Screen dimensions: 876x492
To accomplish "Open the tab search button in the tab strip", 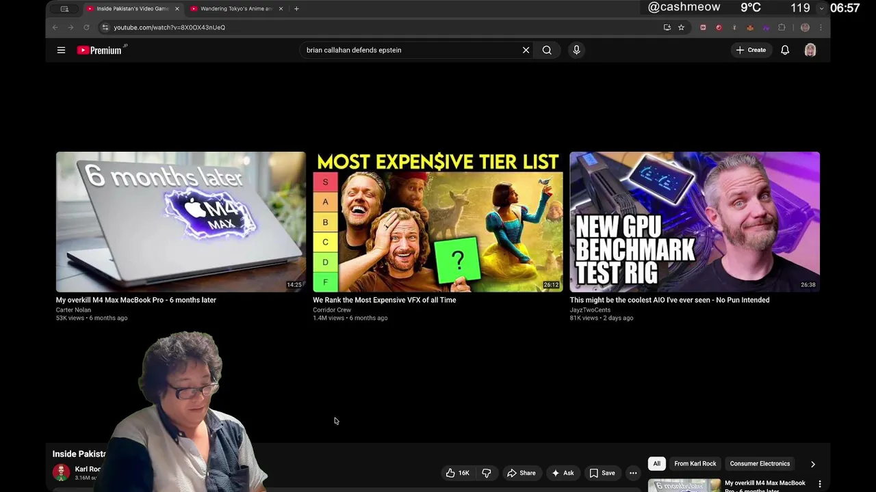I will click(x=64, y=9).
